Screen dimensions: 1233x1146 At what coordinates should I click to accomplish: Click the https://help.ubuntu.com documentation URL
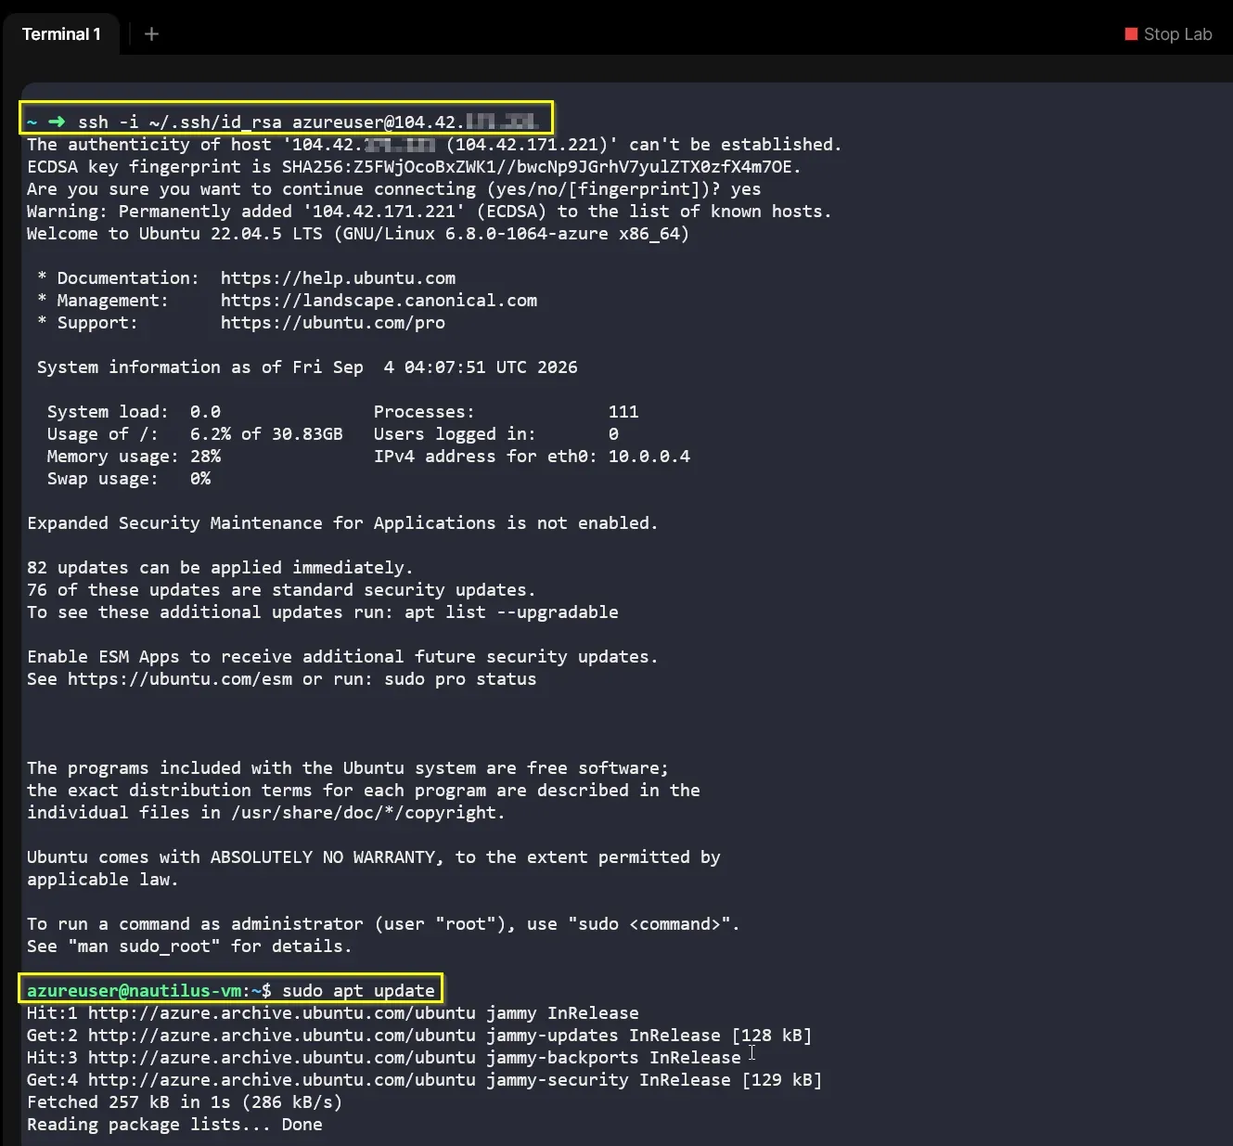click(338, 278)
